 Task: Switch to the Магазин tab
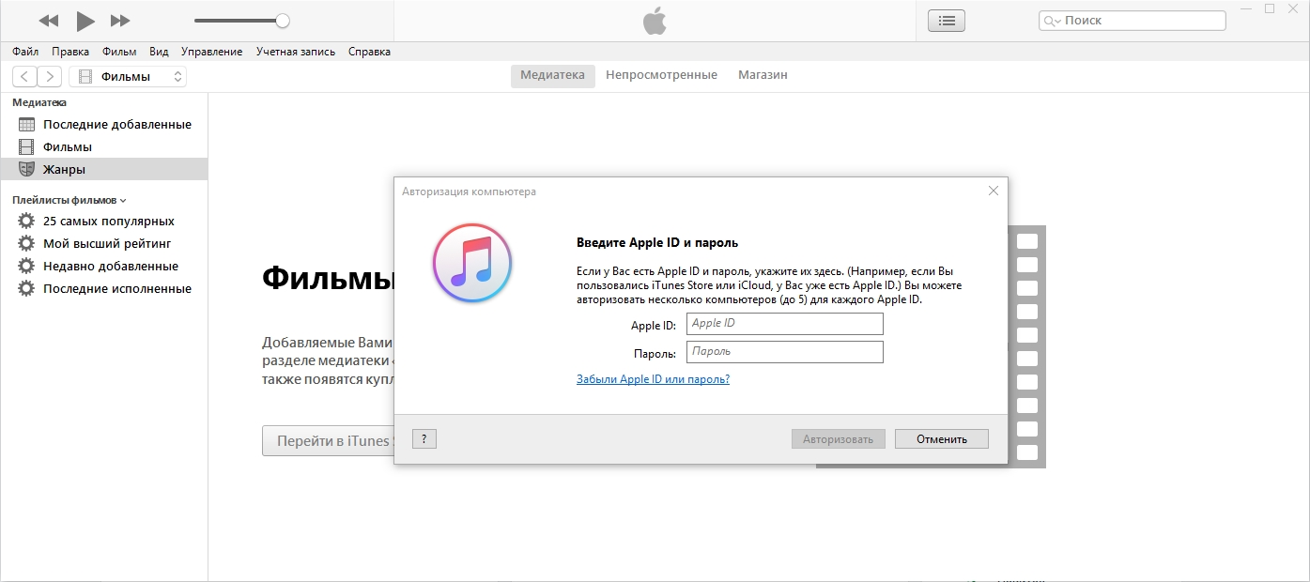[x=763, y=75]
